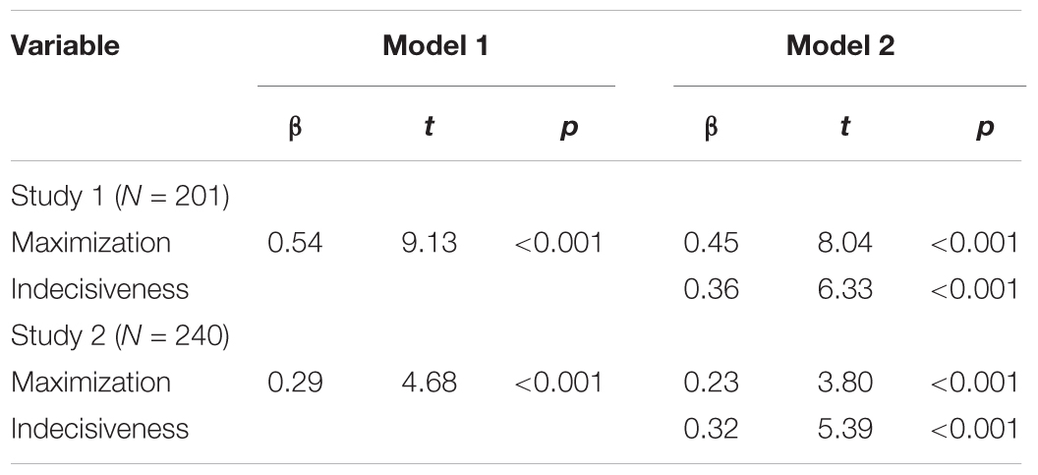Click the 0.29 beta value in Study 2
Viewport: 1038px width, 475px height.
pyautogui.click(x=295, y=383)
